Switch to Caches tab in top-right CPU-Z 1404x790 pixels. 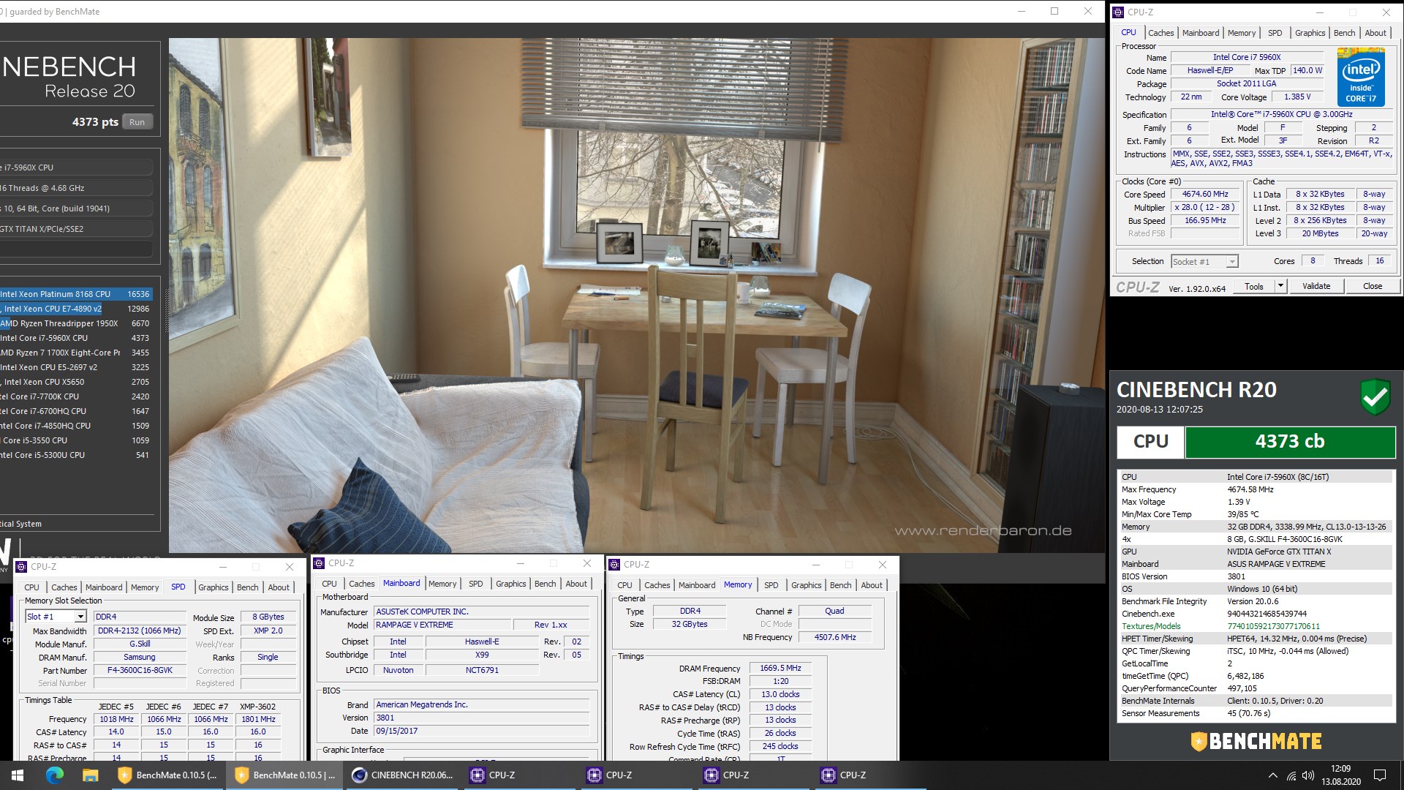coord(1160,33)
